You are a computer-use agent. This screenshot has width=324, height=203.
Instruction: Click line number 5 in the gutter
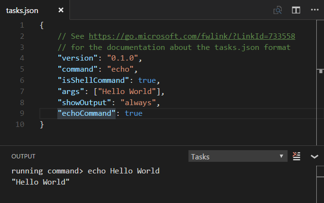[22, 69]
